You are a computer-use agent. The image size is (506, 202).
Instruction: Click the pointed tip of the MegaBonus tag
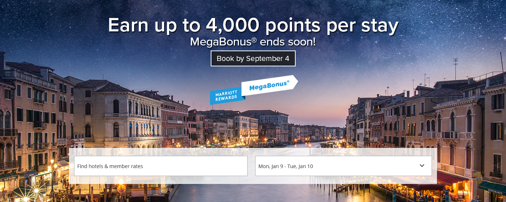coord(295,82)
